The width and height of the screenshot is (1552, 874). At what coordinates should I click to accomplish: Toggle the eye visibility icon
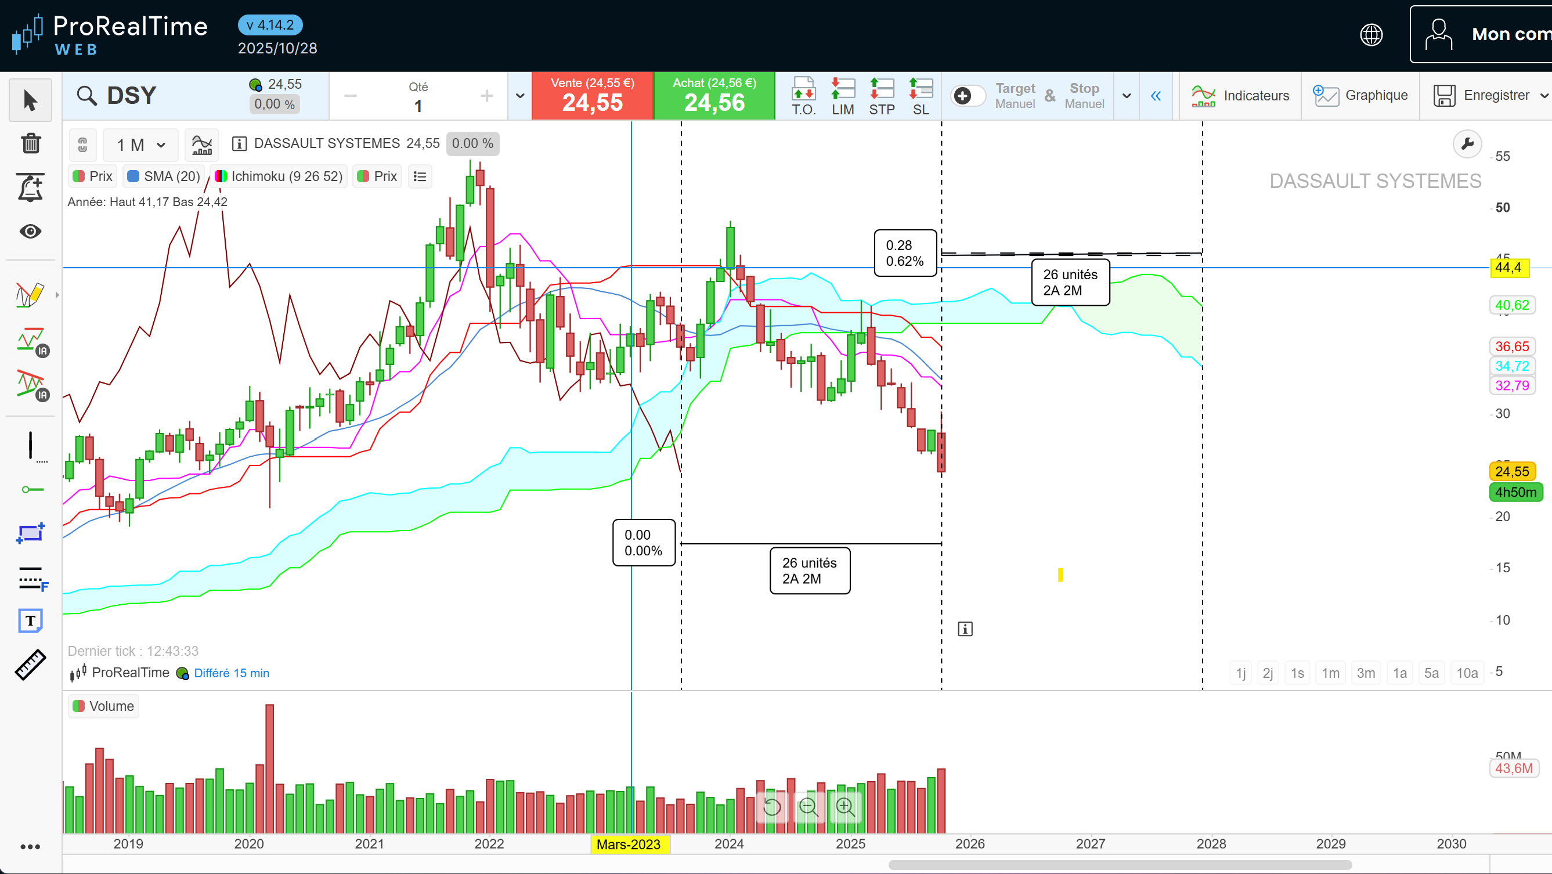click(30, 232)
